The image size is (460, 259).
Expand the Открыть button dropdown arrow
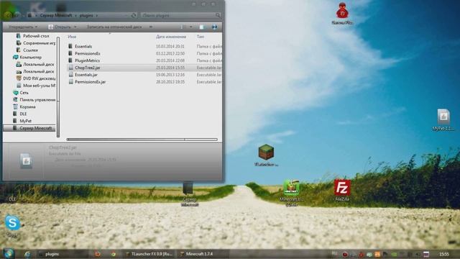75,27
